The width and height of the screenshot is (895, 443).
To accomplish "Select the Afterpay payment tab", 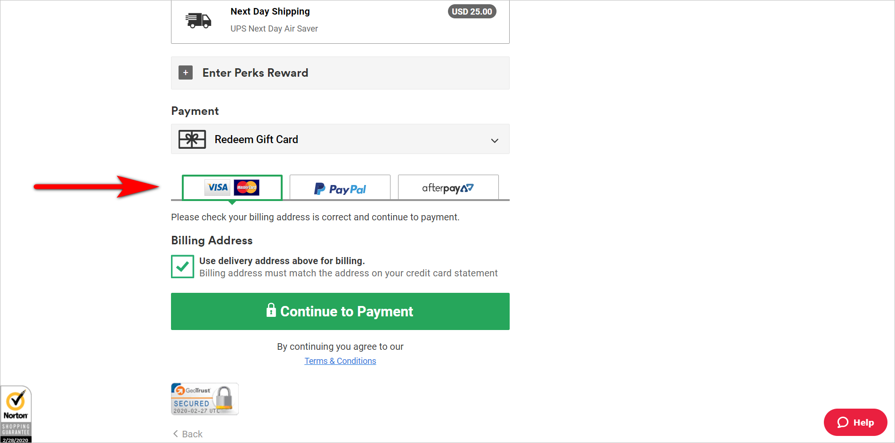I will [447, 187].
